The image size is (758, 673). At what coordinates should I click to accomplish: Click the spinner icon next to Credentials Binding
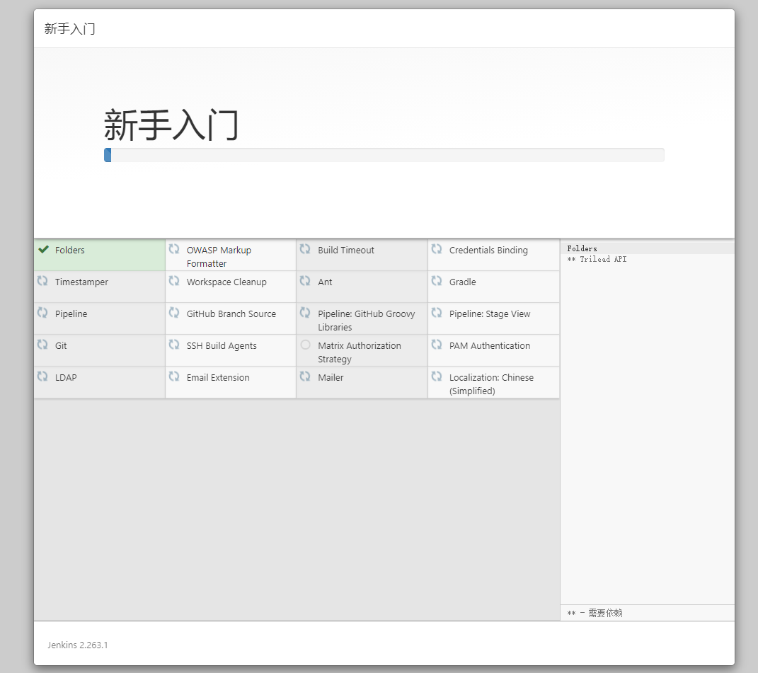pos(437,249)
